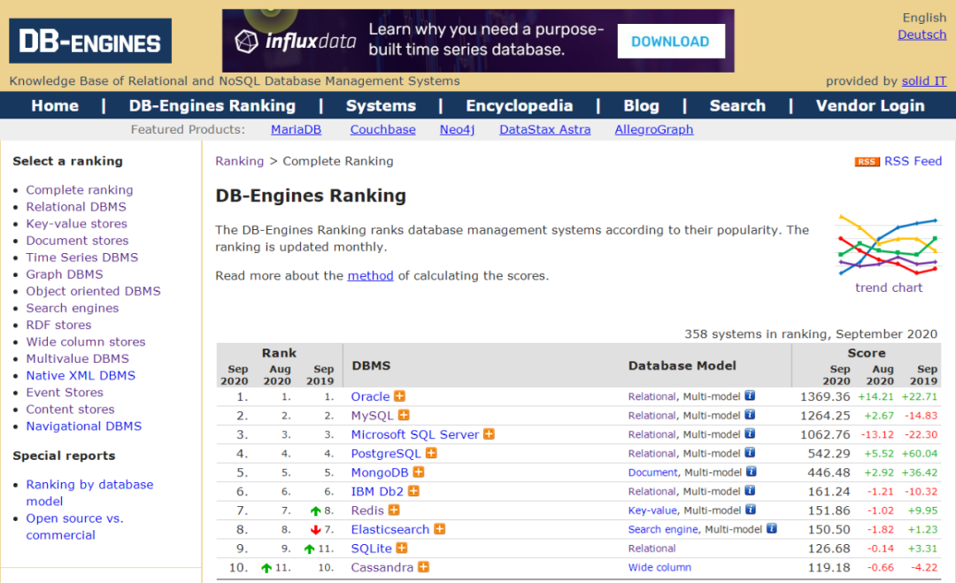
Task: Expand SQLite row using the plus icon
Action: tap(402, 548)
